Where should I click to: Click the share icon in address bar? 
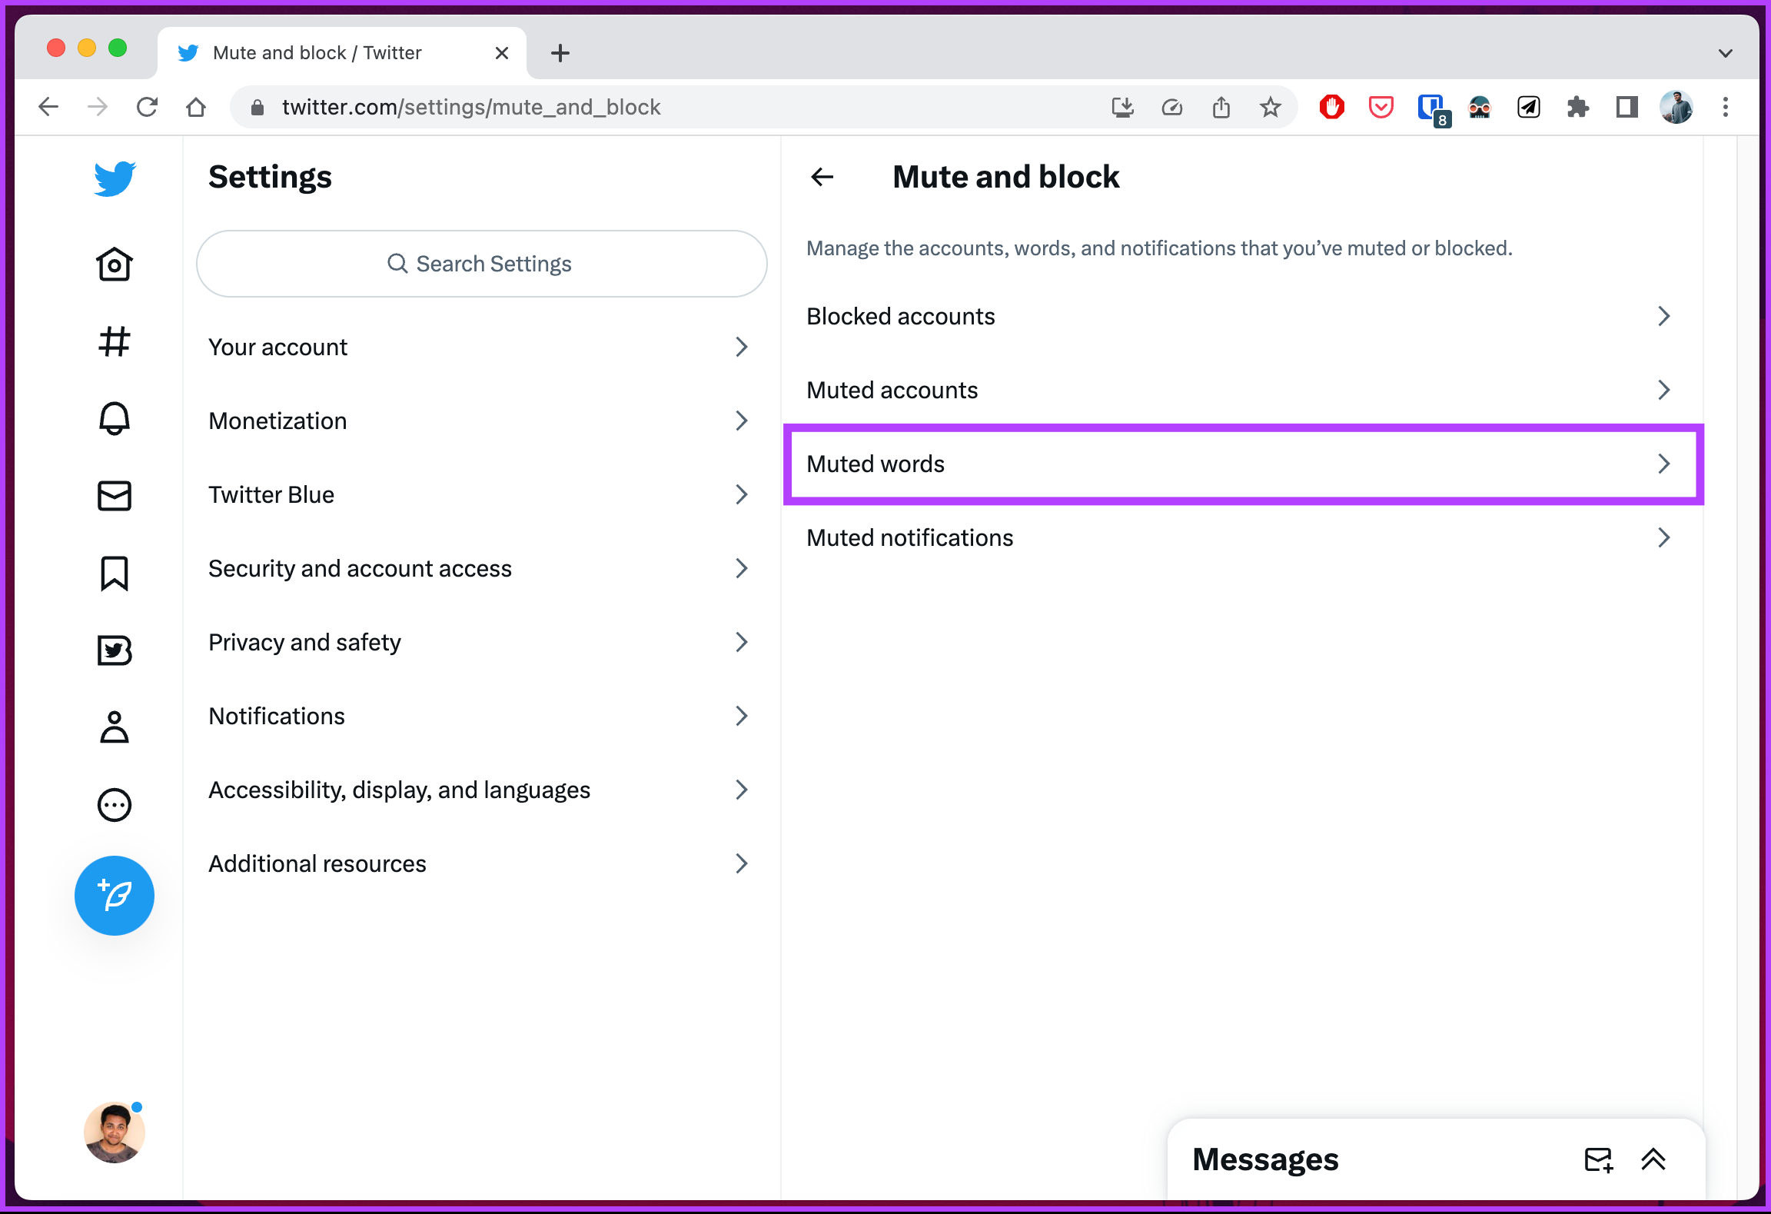[1221, 107]
